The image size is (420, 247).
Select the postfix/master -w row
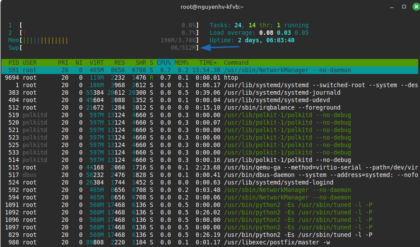[209, 242]
